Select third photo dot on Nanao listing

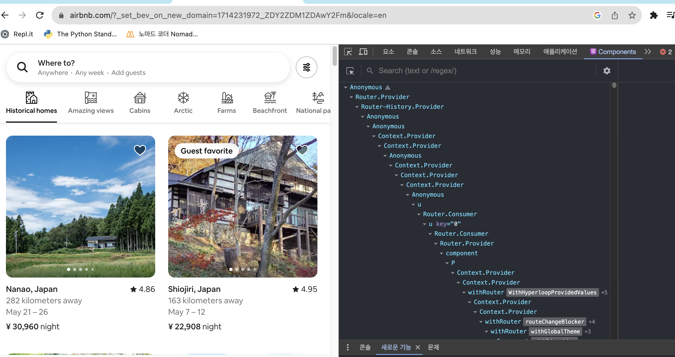[x=81, y=269]
